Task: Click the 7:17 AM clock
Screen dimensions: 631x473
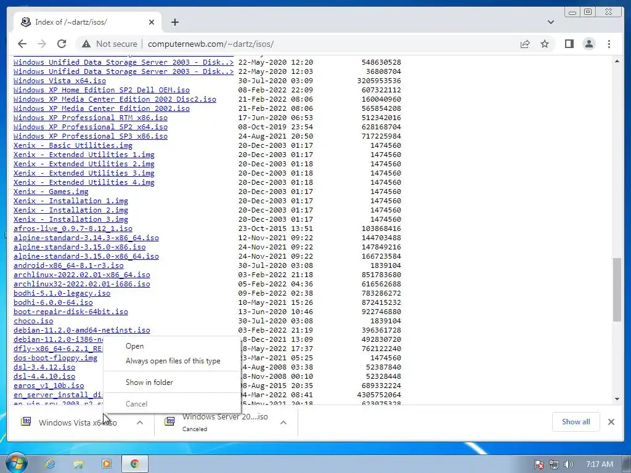Action: [599, 464]
